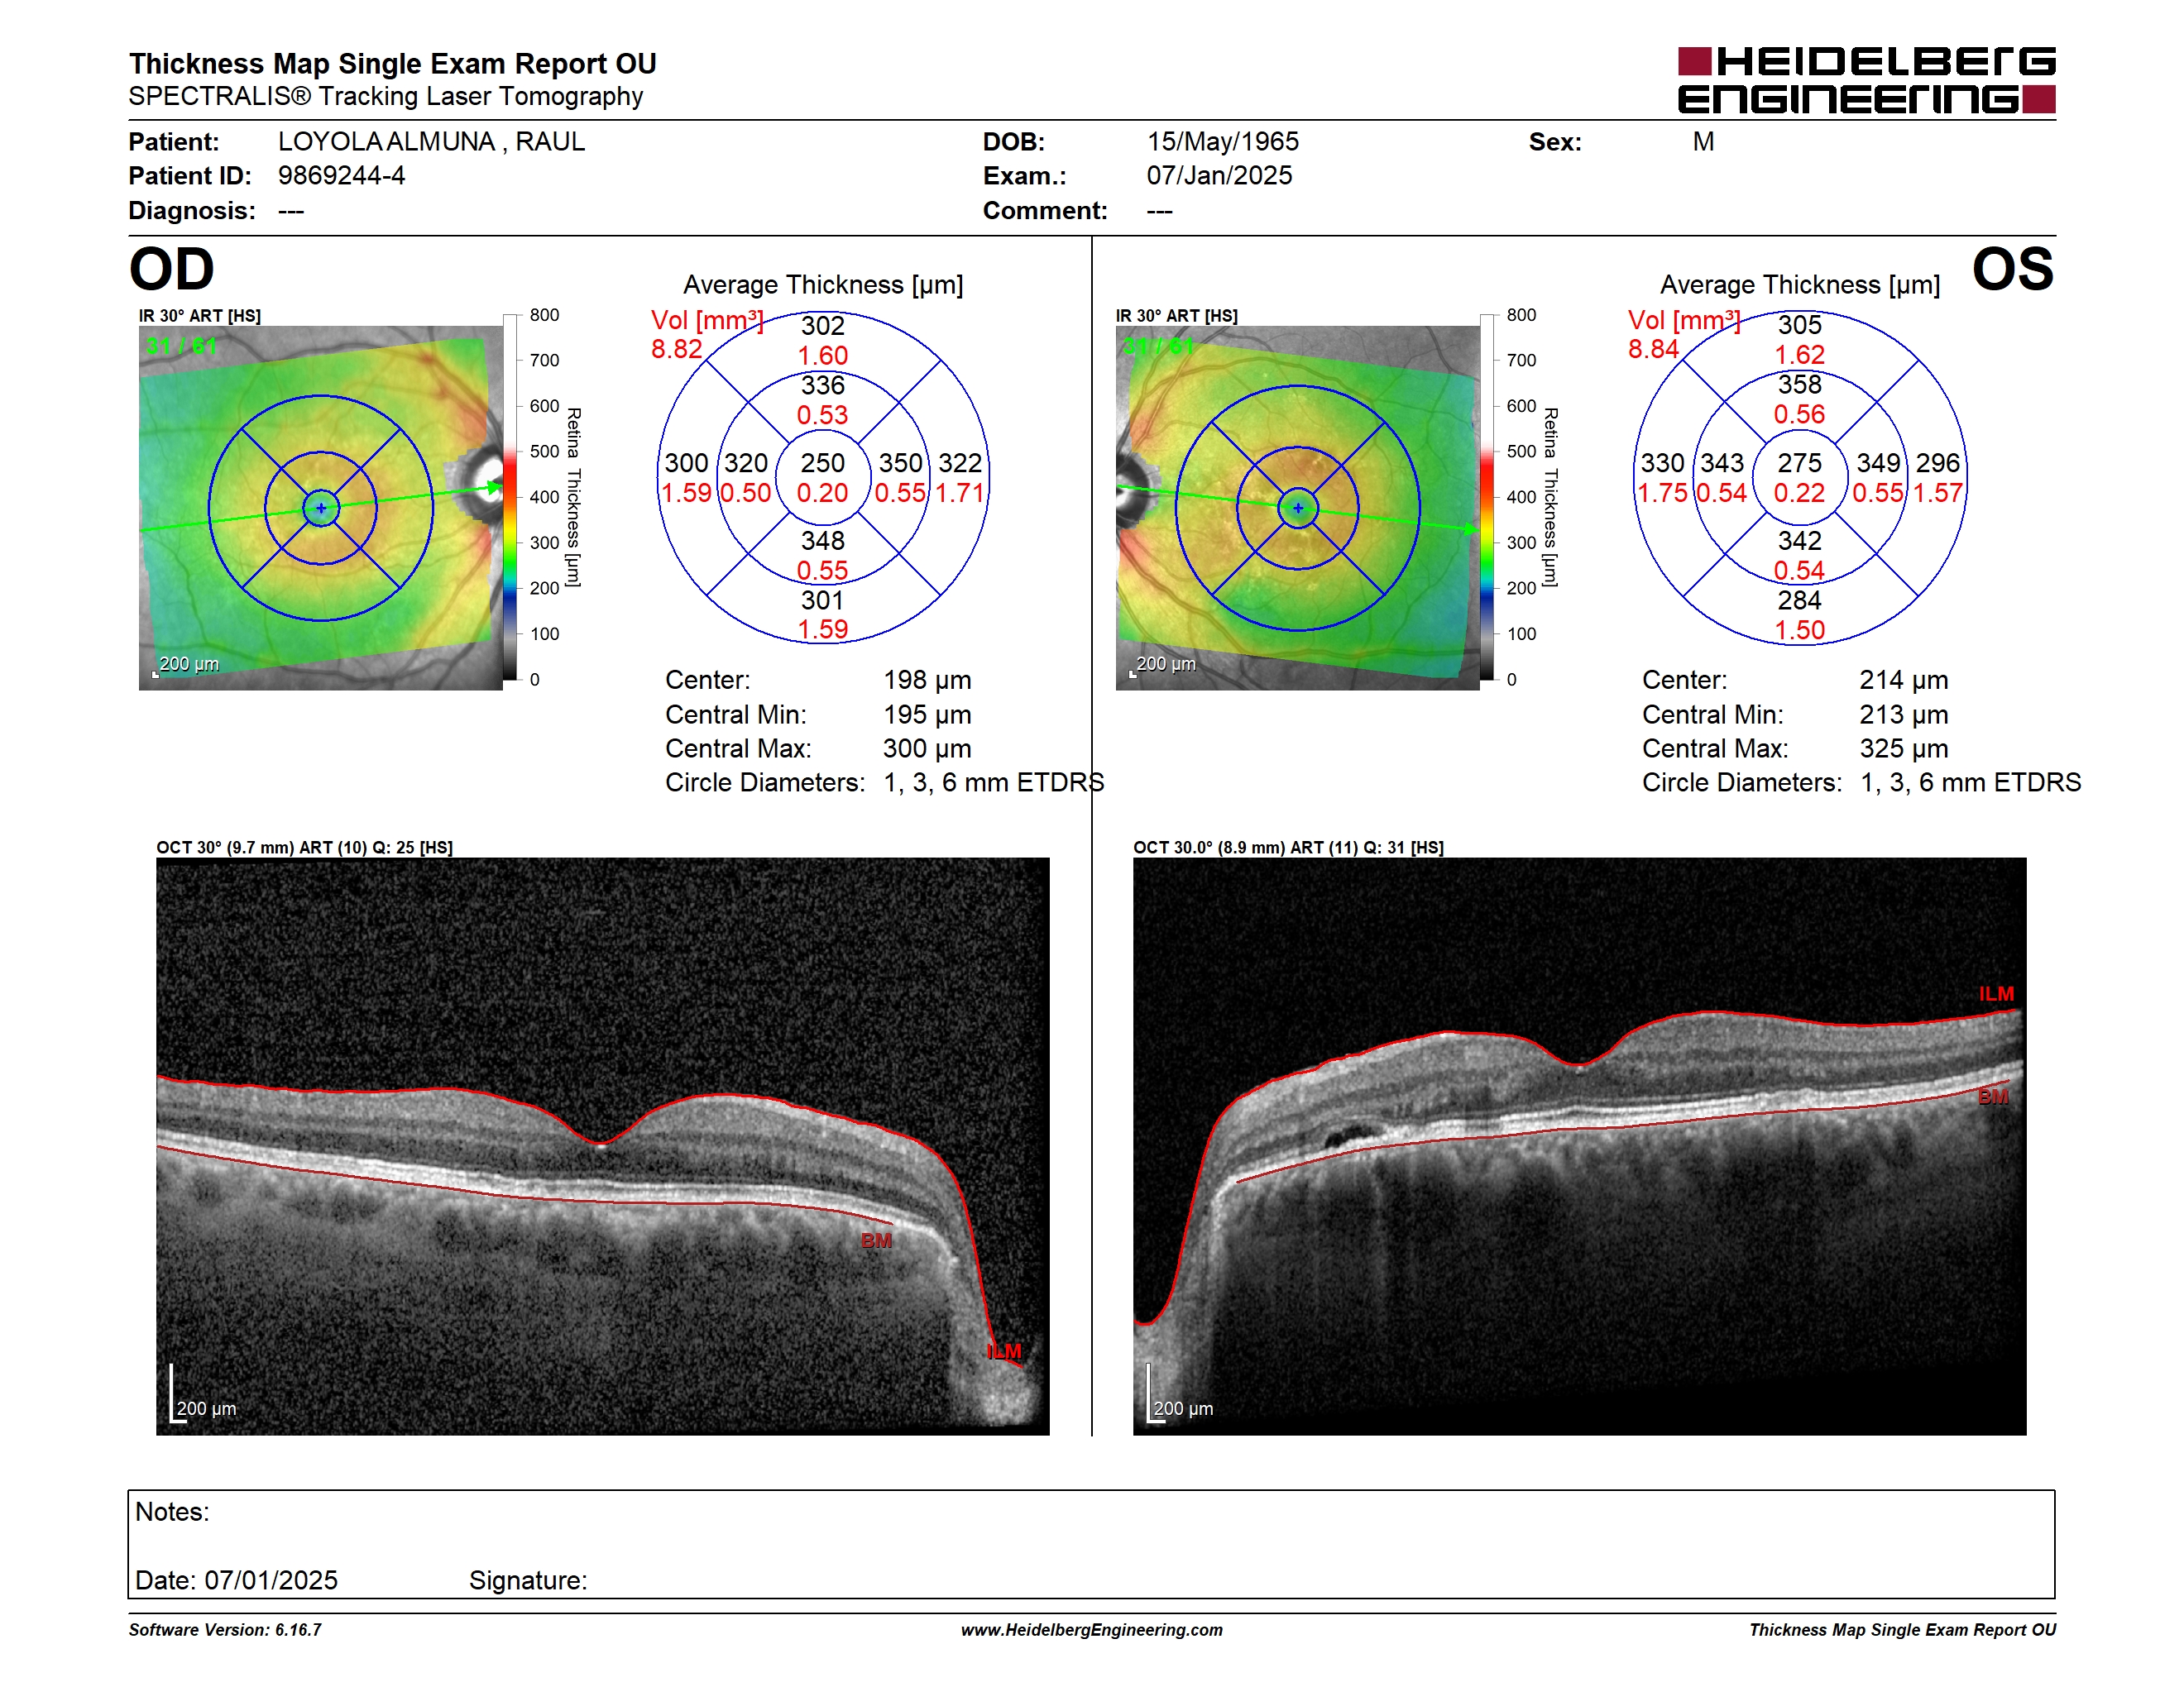Select OS outer left sector value 330
The height and width of the screenshot is (1687, 2184).
tap(1663, 463)
